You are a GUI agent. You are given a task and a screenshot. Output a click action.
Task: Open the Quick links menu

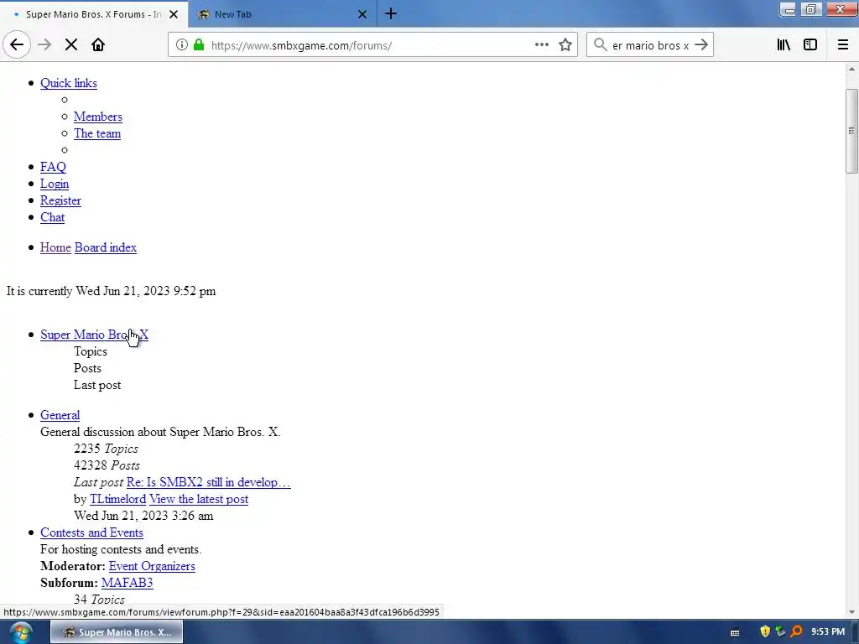(69, 83)
